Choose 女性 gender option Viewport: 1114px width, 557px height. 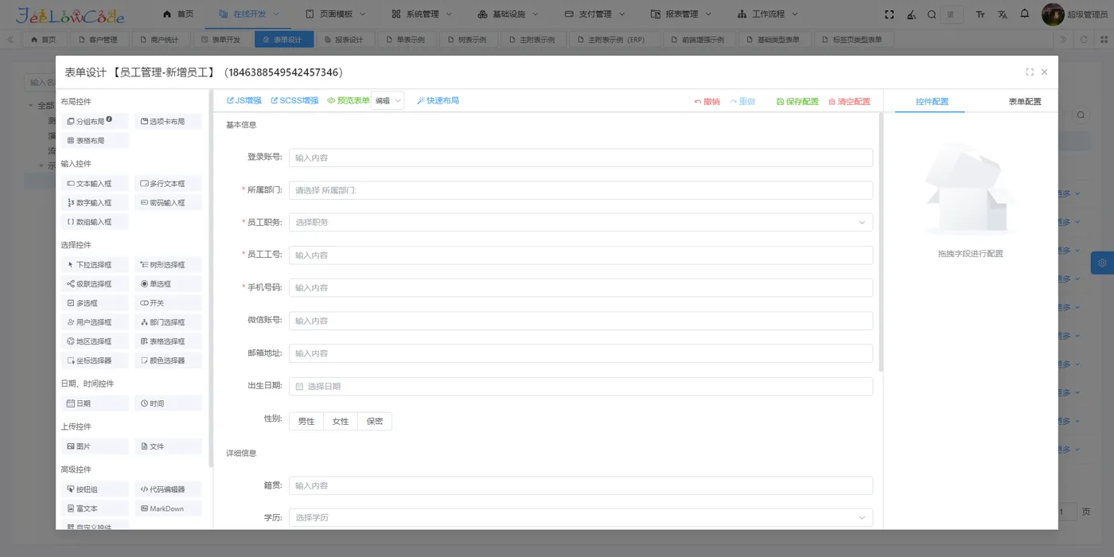341,422
